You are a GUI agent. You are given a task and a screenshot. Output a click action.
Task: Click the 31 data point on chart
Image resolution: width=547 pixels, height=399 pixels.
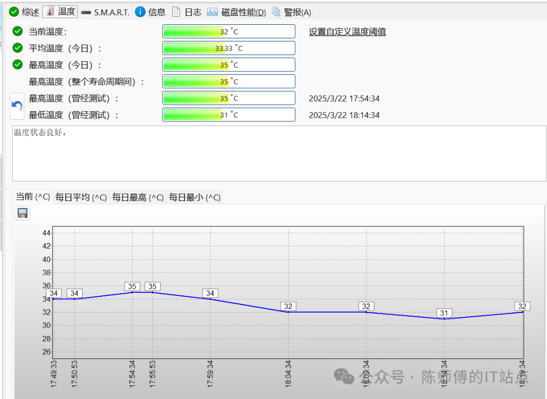tap(444, 319)
